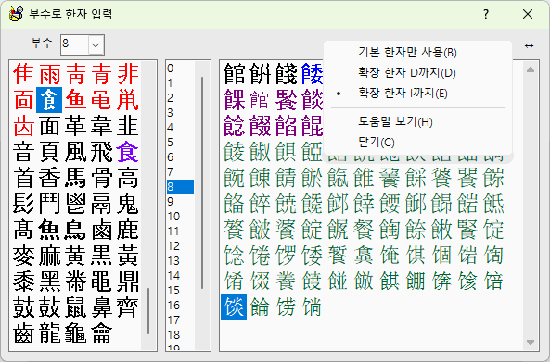Select the 頁 page radical
The width and height of the screenshot is (550, 362).
coord(49,152)
